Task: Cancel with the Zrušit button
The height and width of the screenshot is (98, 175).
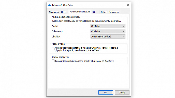Action: pos(122,93)
